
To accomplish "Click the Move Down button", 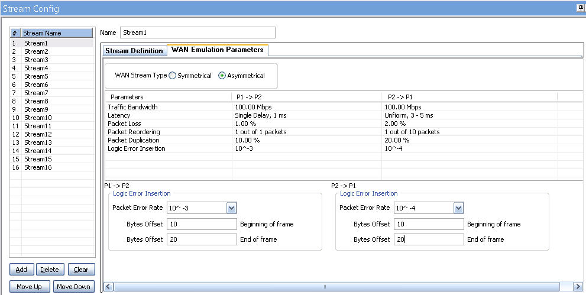I will pyautogui.click(x=74, y=286).
